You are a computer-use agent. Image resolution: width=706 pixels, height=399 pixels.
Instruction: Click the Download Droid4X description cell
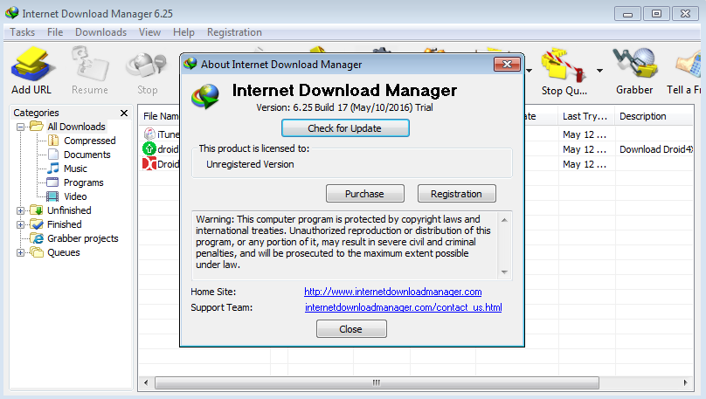[x=656, y=149]
